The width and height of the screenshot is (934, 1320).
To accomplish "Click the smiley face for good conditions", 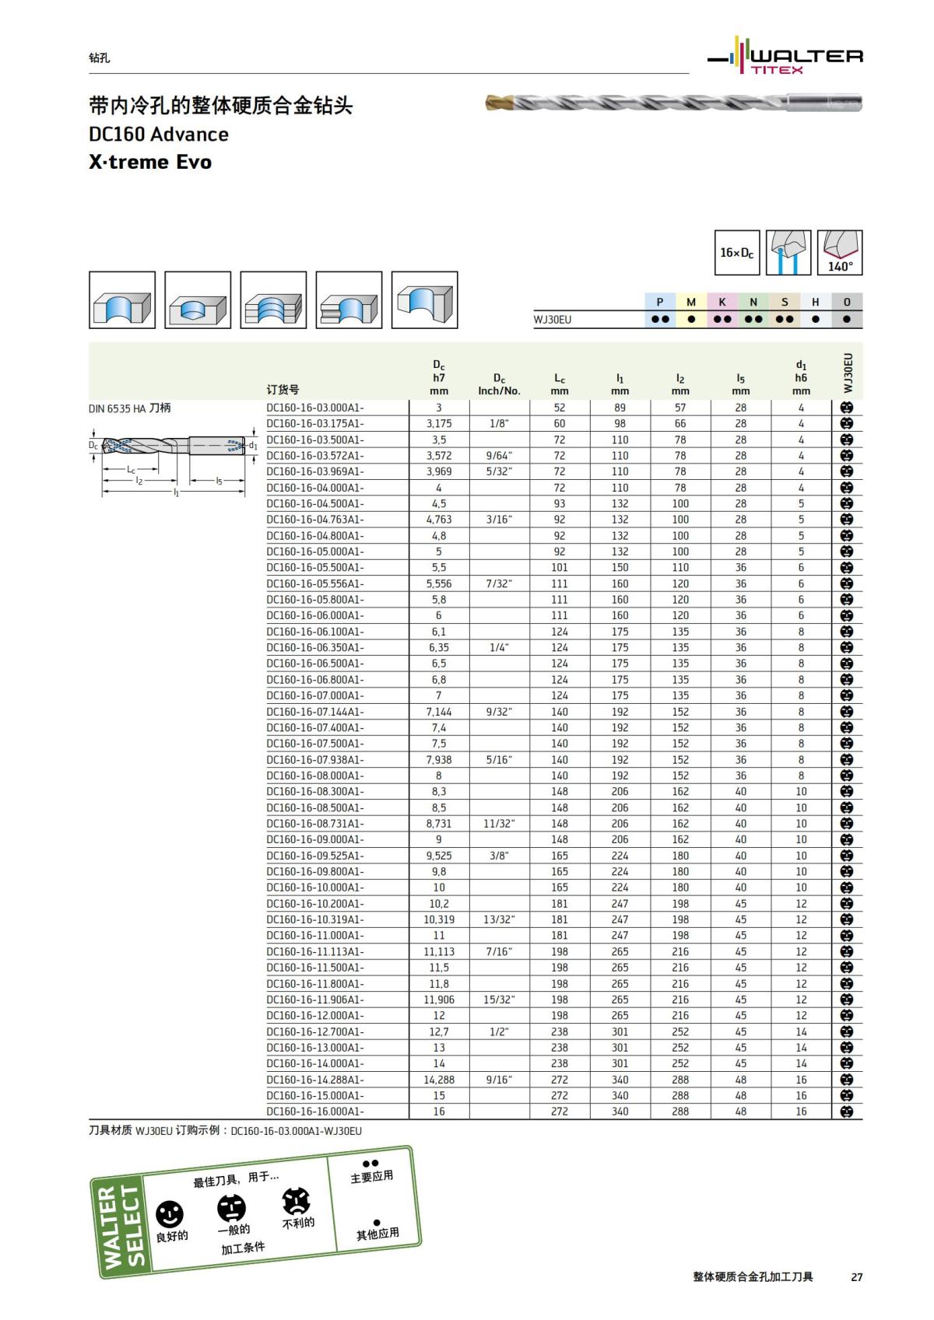I will coord(170,1214).
